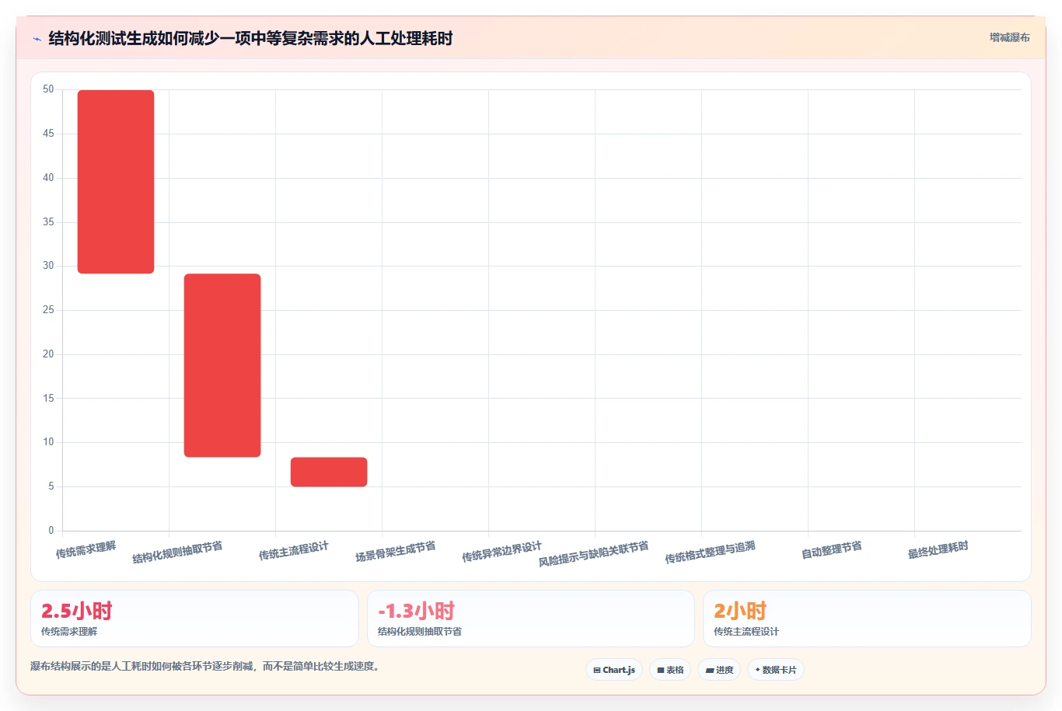The image size is (1062, 711).
Task: Open the -1.3小时 data card
Action: (531, 619)
